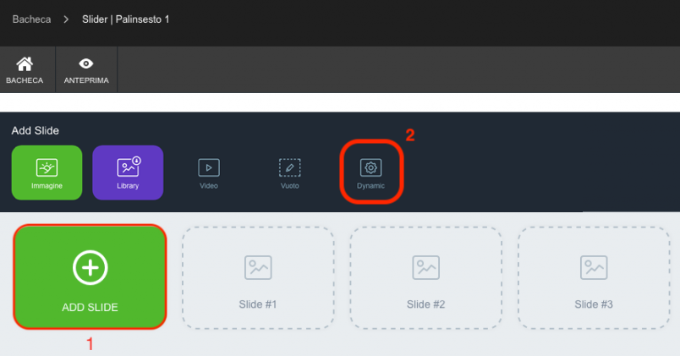Click the image icon inside Slide #1
The image size is (680, 356).
[x=258, y=267]
